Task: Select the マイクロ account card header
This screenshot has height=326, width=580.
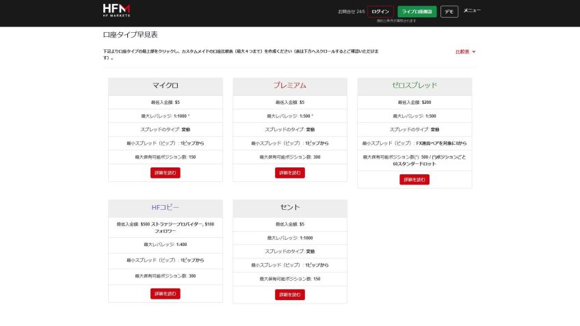Action: tap(166, 86)
